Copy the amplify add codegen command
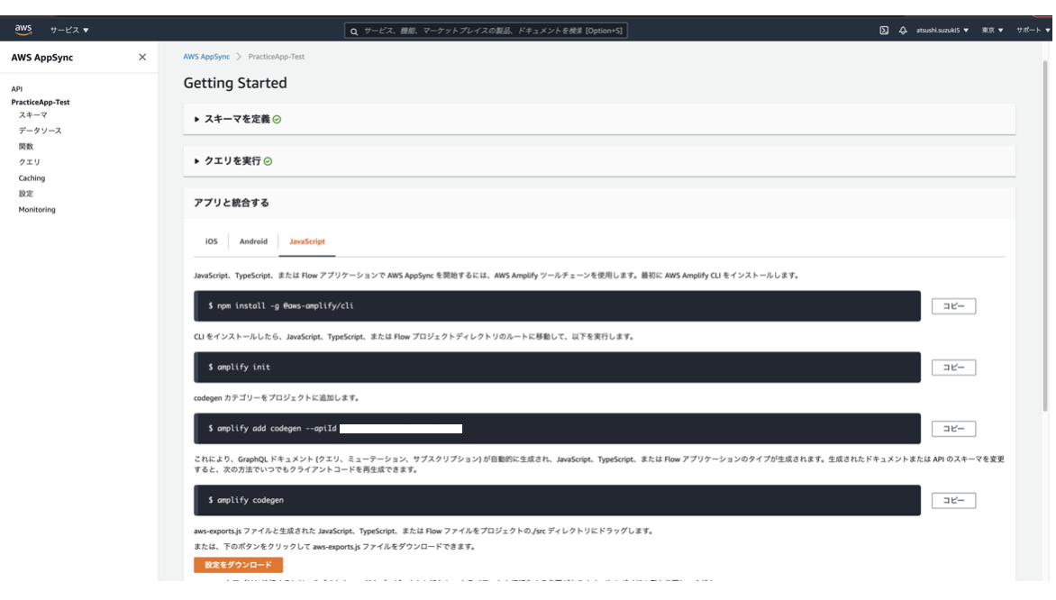 pos(953,429)
